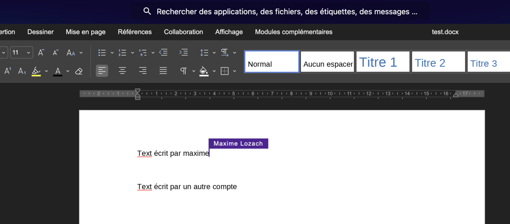
Task: Open the Références tab
Action: coord(135,32)
